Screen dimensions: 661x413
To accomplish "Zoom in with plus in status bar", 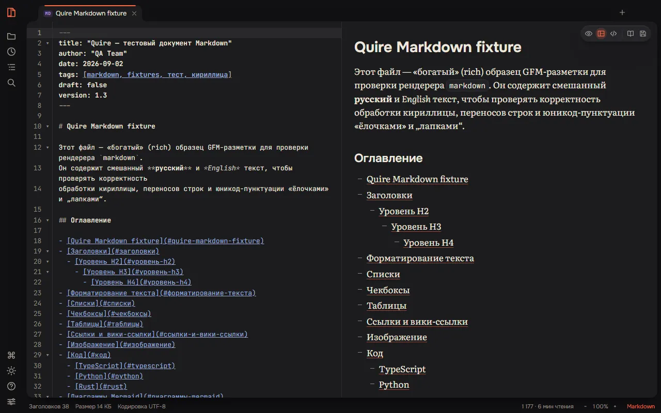I will tap(615, 406).
